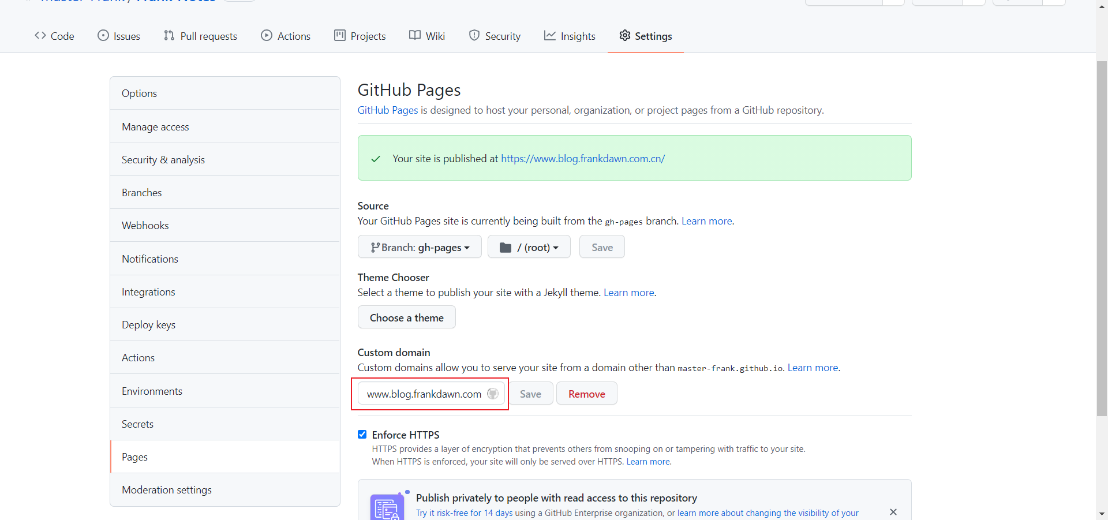
Task: Click the scrollbar down arrow
Action: pyautogui.click(x=1102, y=514)
